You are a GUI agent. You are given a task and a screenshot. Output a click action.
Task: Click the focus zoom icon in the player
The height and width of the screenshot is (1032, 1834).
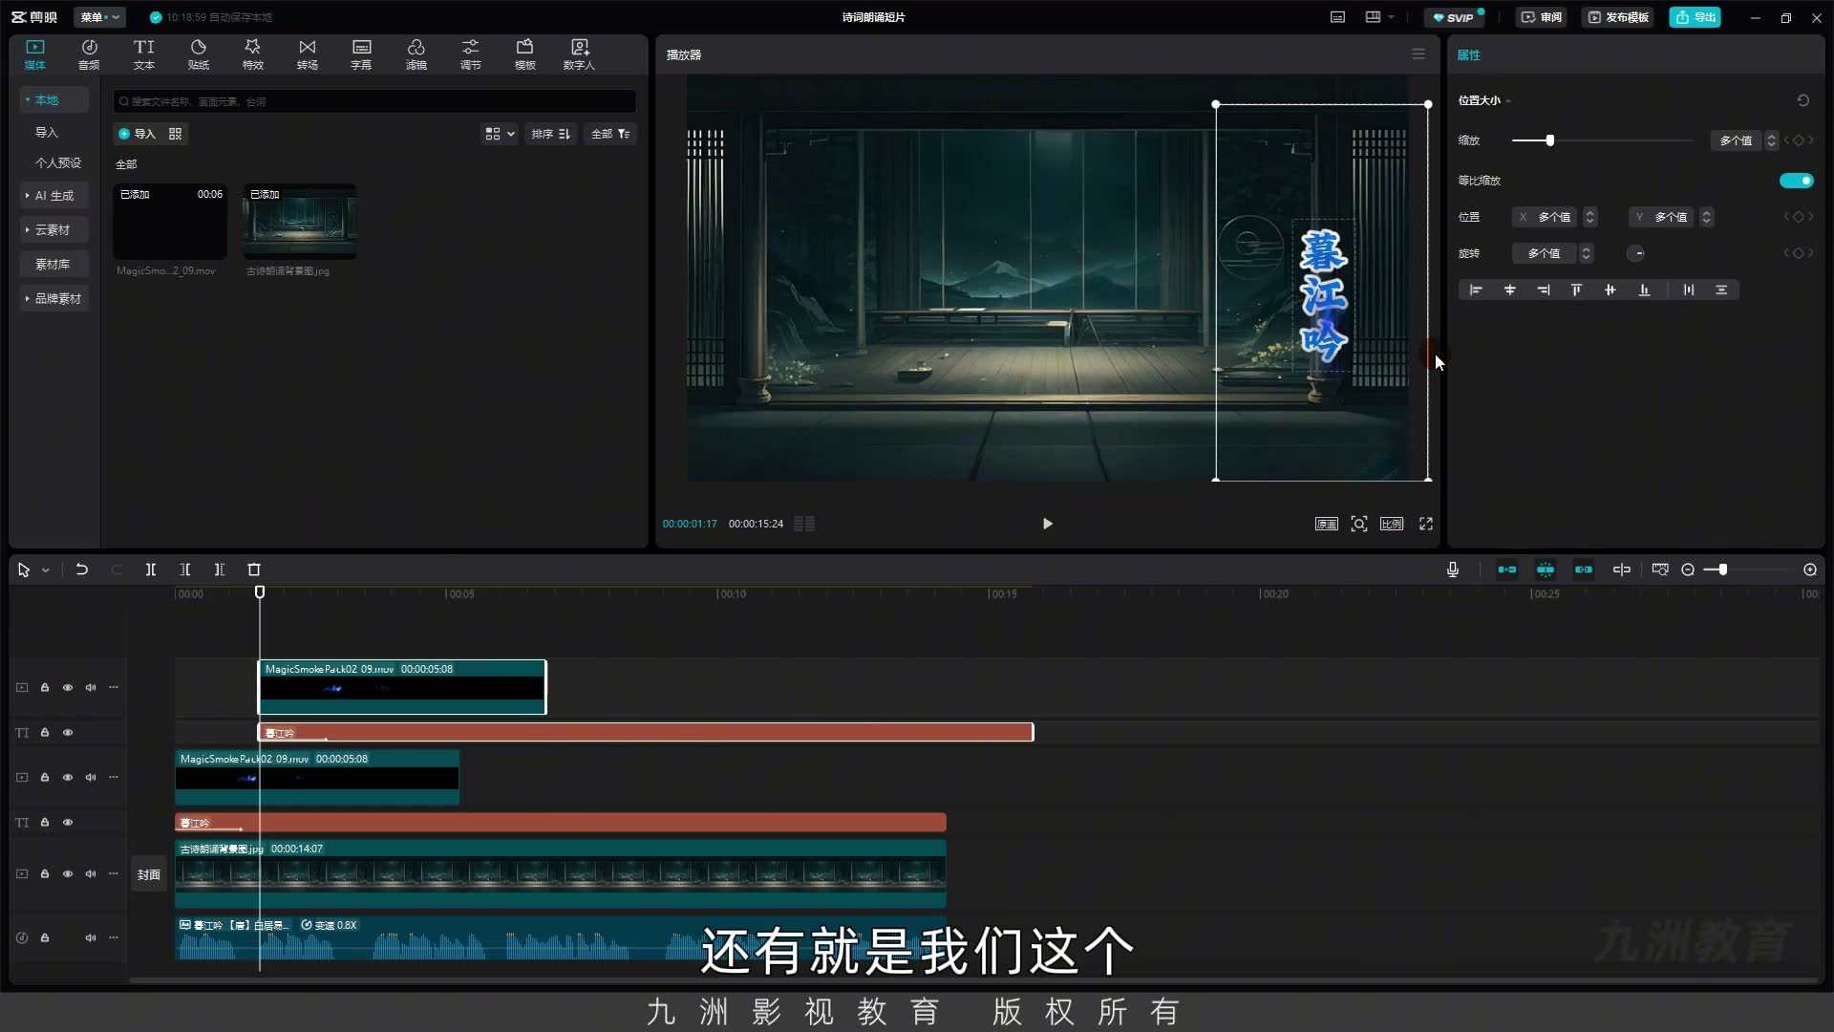(x=1358, y=524)
